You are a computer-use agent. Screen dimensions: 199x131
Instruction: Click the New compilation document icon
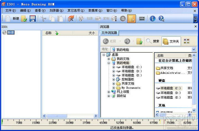8,18
